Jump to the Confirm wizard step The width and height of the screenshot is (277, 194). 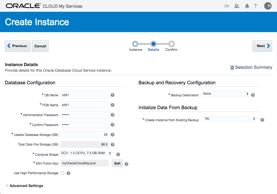(171, 44)
